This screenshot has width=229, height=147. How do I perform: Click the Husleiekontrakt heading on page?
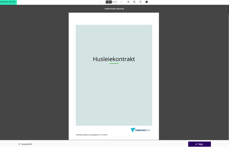(x=114, y=59)
